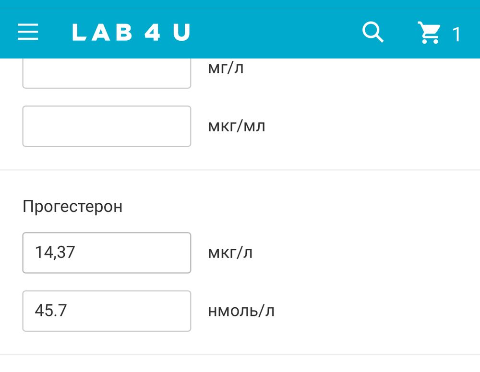Open the search magnifier icon
Viewport: 480px width, 372px height.
[x=372, y=33]
